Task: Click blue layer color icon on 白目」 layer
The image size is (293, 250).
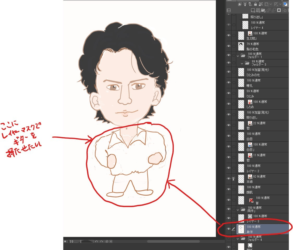Action: click(250, 145)
